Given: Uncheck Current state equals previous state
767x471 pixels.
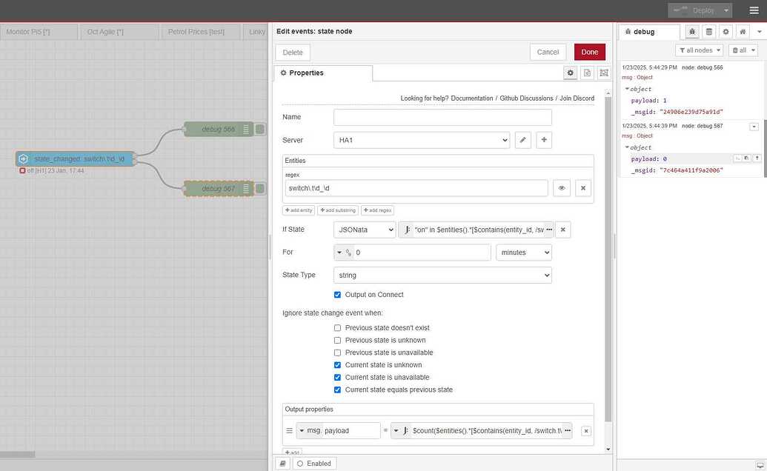Looking at the screenshot, I should click(337, 390).
